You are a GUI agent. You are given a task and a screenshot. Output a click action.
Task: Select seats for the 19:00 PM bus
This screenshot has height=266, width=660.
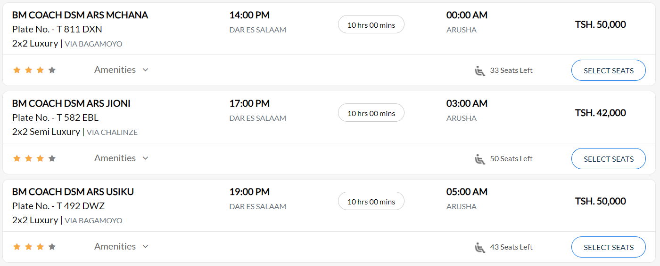click(609, 247)
